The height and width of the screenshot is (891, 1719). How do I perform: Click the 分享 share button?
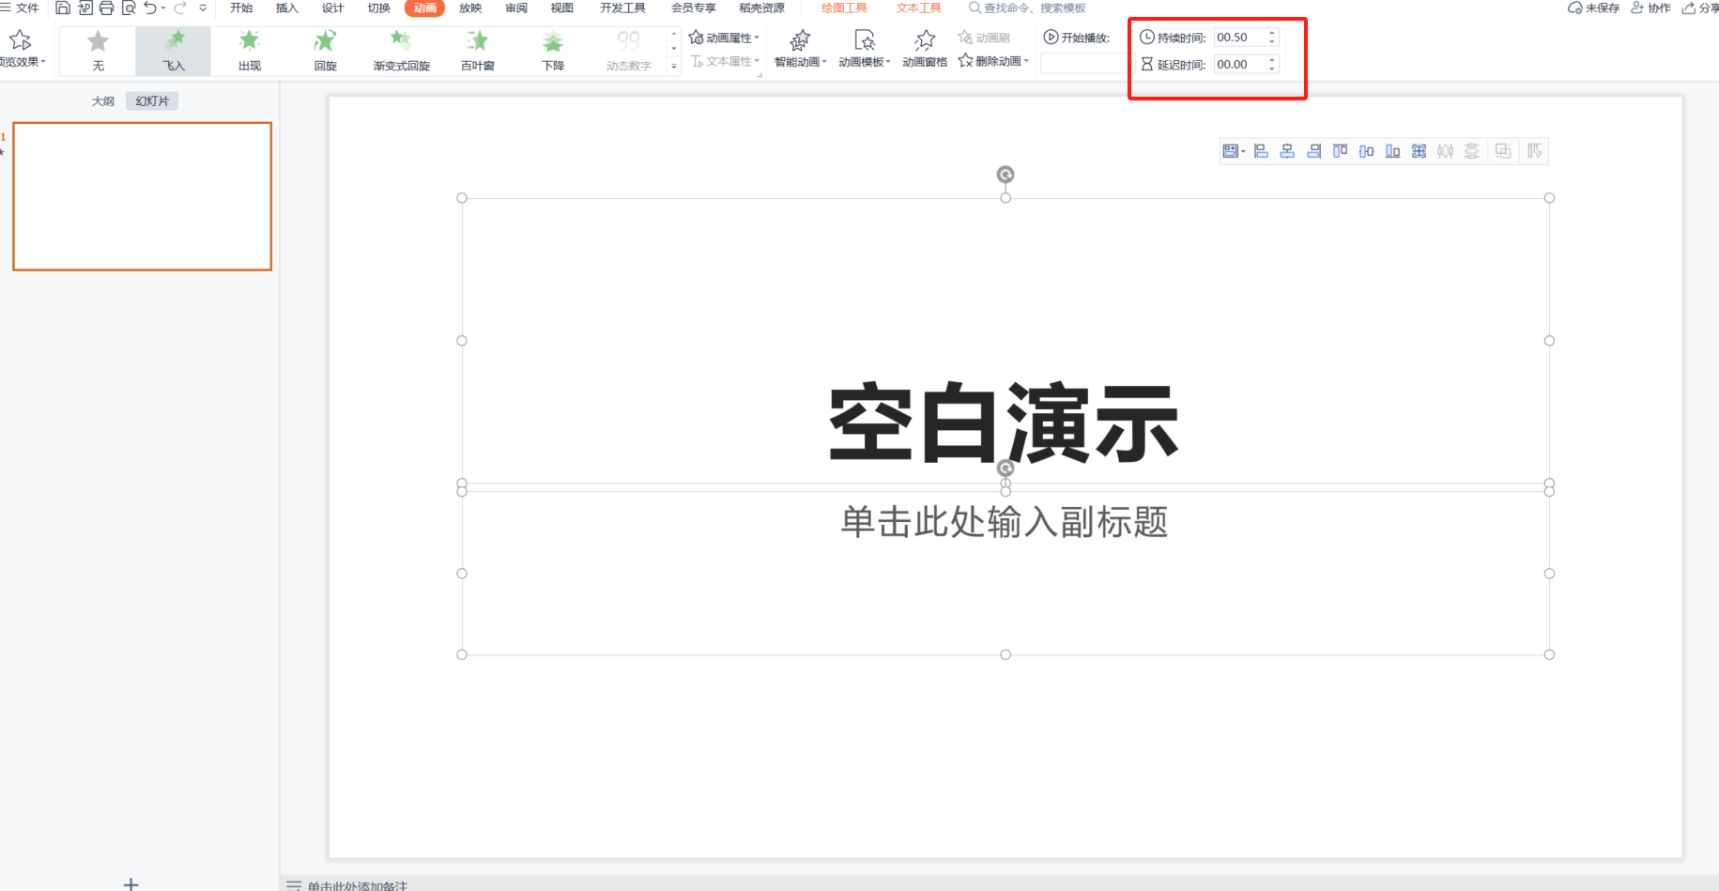(x=1700, y=8)
